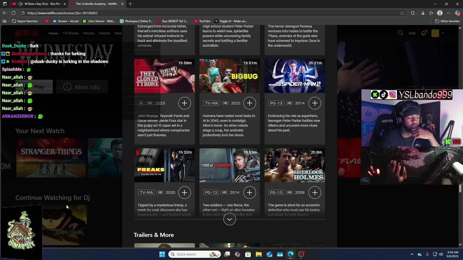Expand the profile menu caret
Image resolution: width=463 pixels, height=260 pixels.
(442, 33)
